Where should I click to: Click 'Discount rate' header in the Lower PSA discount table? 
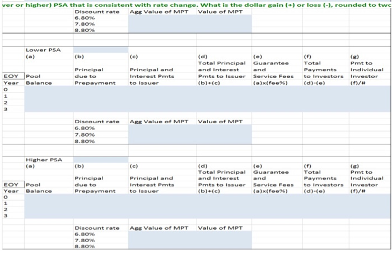(x=97, y=122)
